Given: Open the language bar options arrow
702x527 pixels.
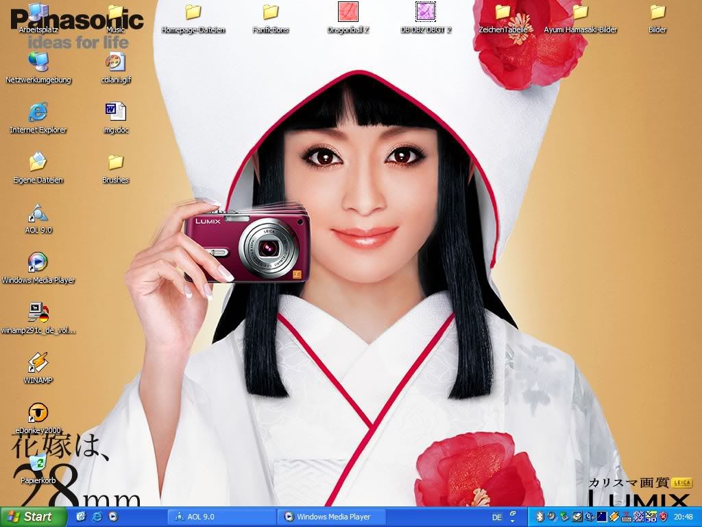Looking at the screenshot, I should (513, 522).
